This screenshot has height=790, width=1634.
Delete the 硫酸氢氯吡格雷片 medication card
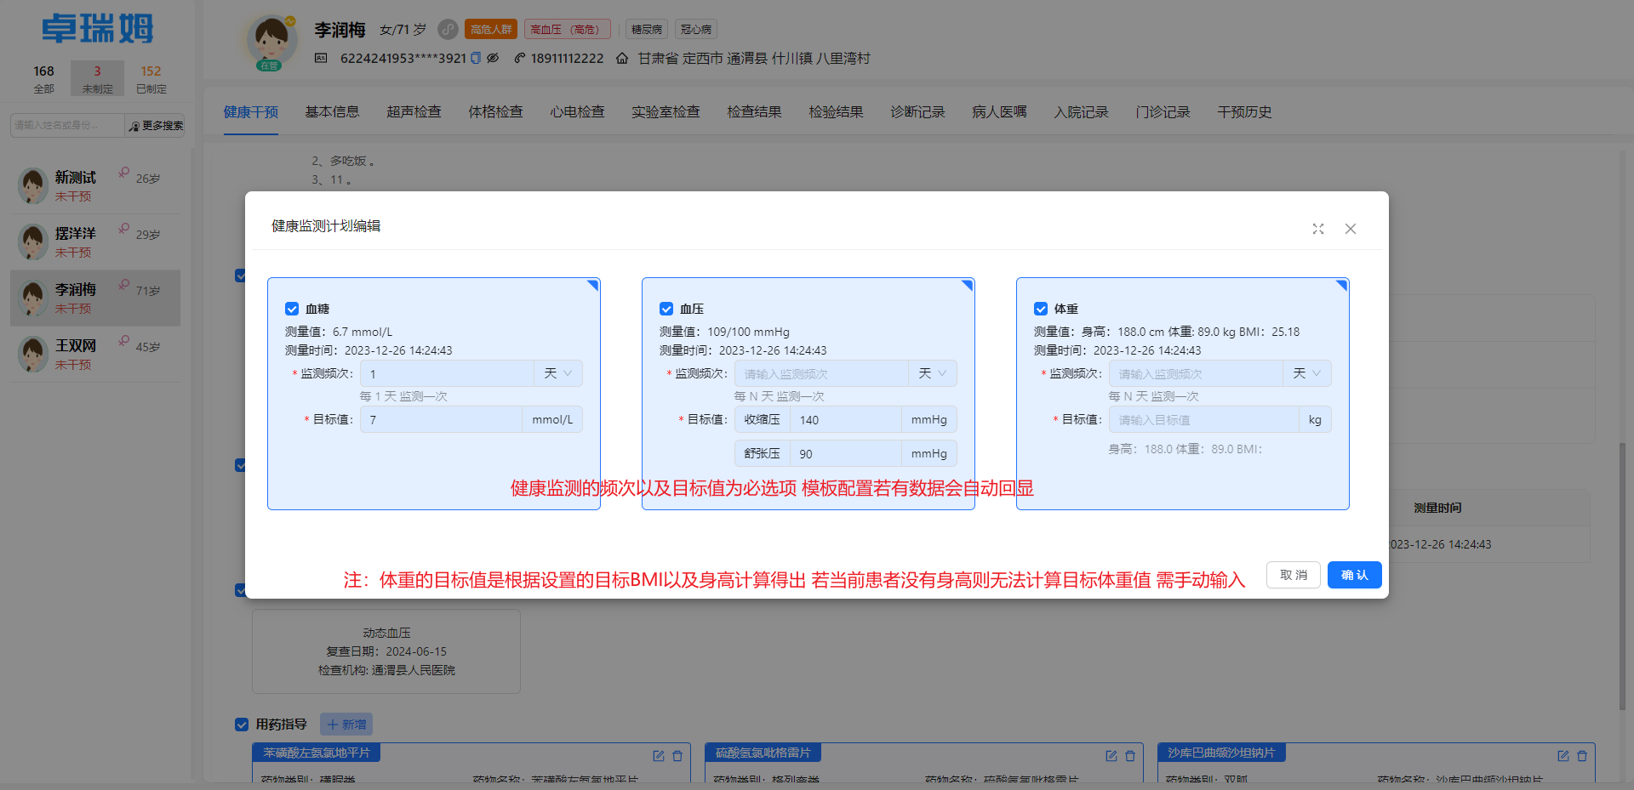(1130, 756)
